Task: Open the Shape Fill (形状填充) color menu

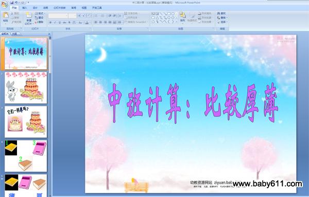Action: (x=205, y=13)
